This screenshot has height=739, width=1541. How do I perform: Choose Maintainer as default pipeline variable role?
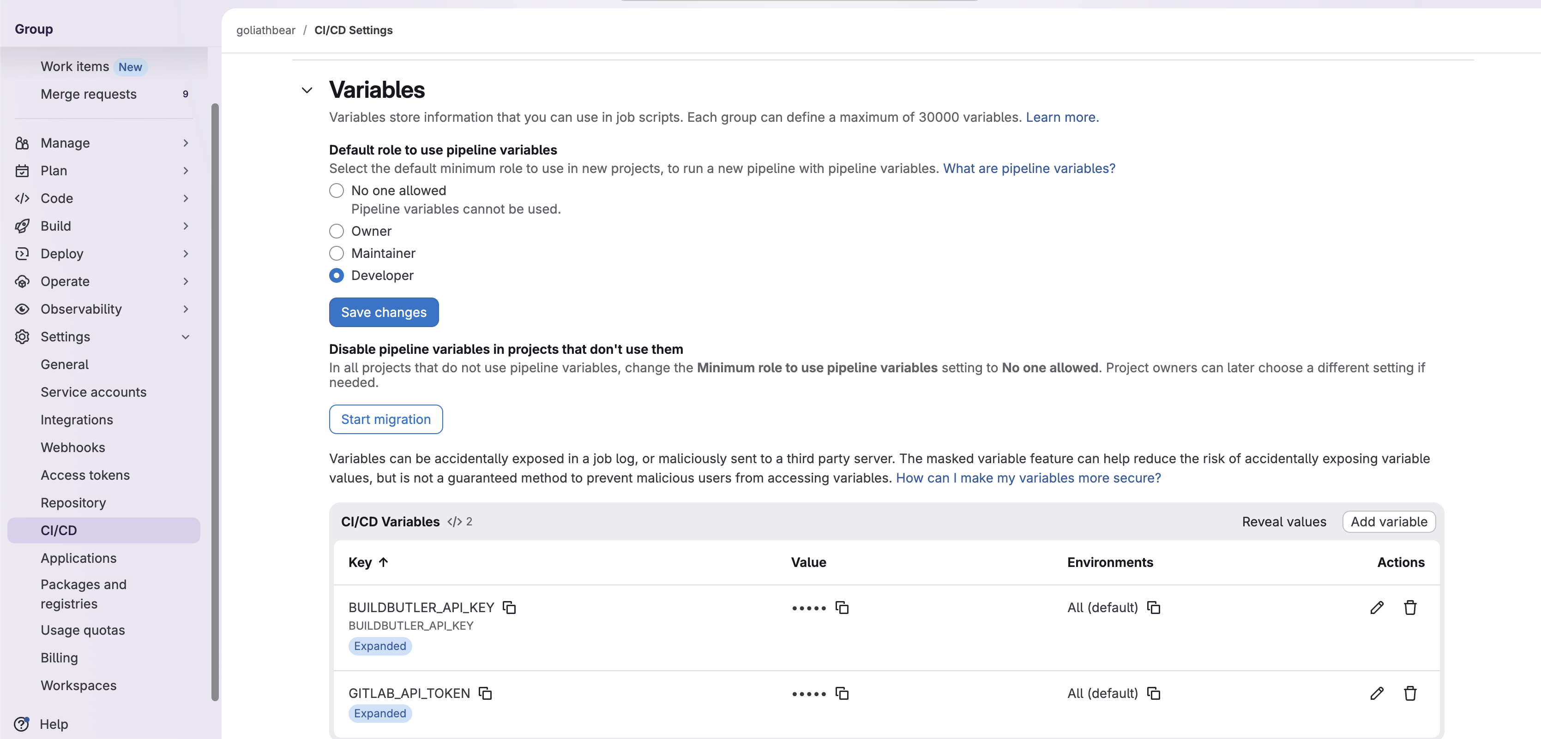pyautogui.click(x=336, y=254)
